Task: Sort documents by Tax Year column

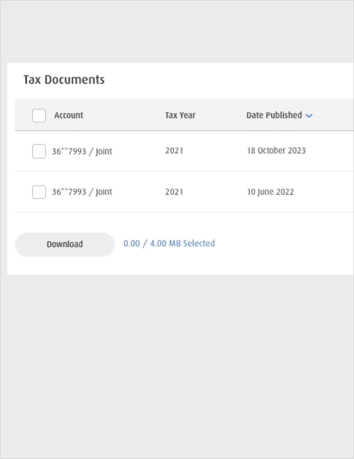Action: (180, 115)
